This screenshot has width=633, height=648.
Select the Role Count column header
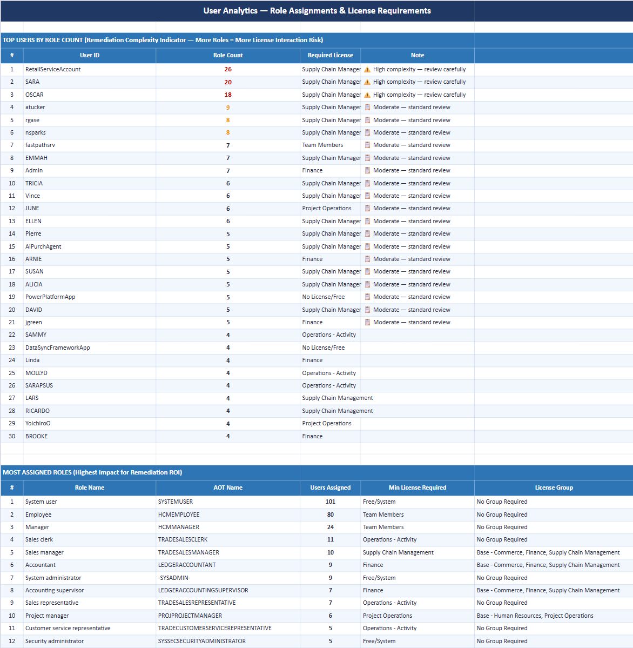tap(228, 55)
